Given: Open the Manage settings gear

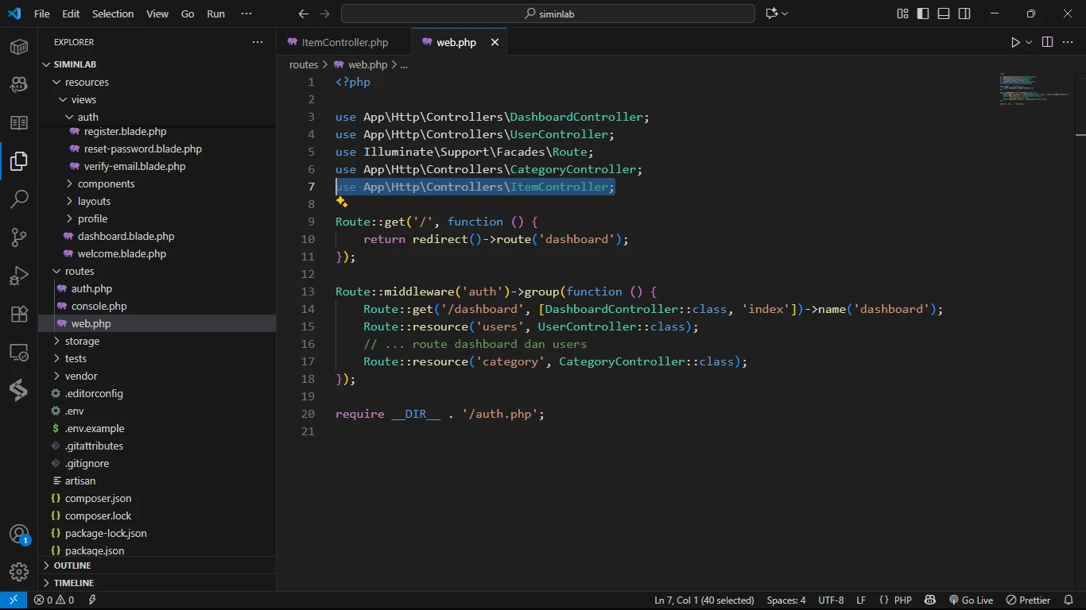Looking at the screenshot, I should 19,571.
